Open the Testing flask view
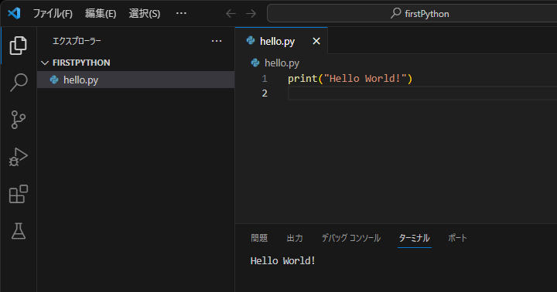The image size is (557, 292). 18,231
